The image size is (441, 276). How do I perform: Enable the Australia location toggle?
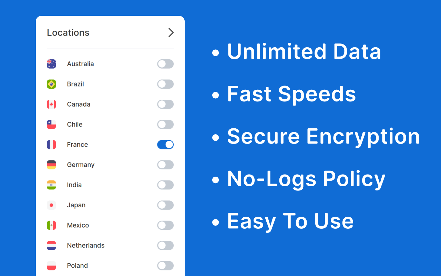click(x=165, y=64)
